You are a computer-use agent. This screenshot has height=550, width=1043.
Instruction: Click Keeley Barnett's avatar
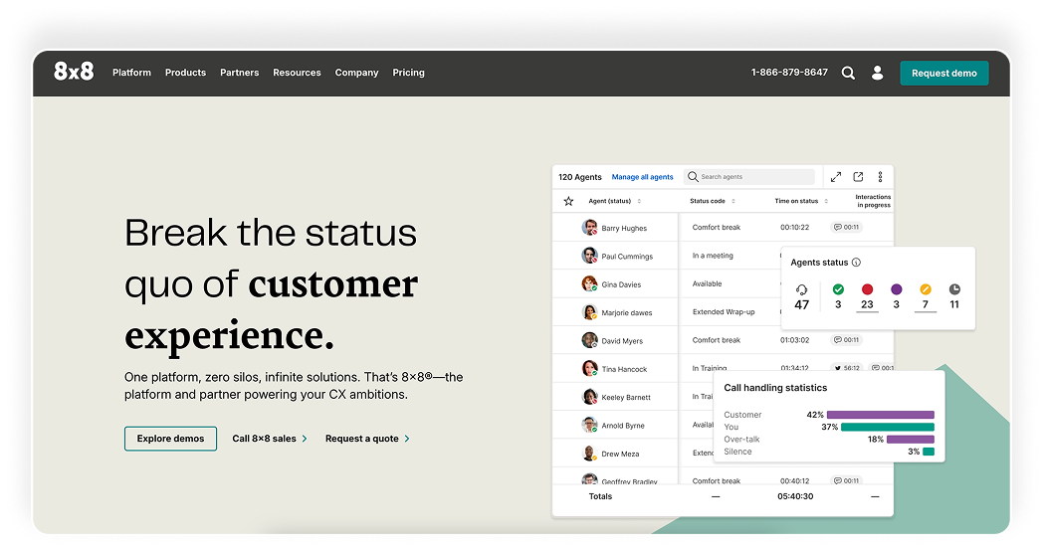point(589,397)
